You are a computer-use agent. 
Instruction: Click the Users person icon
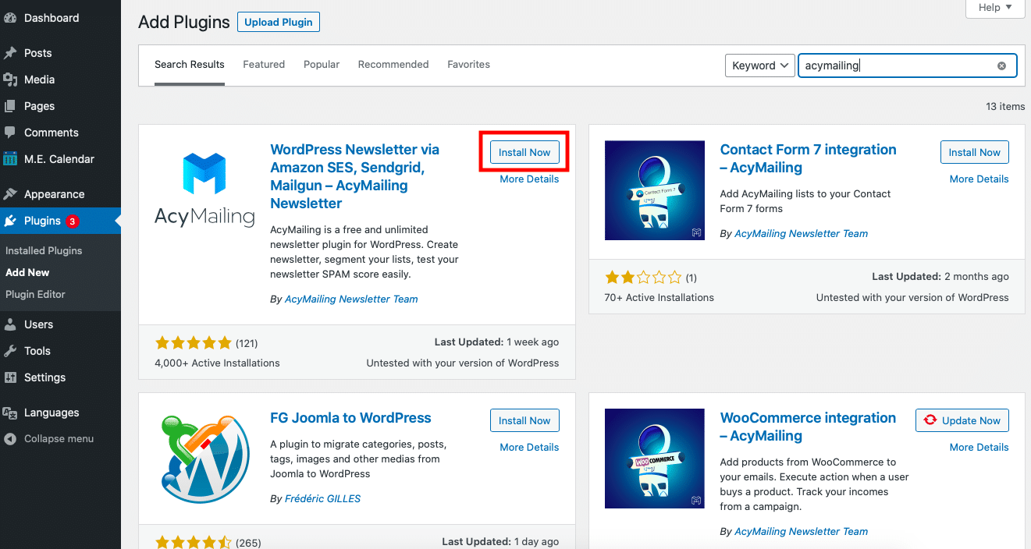tap(10, 324)
